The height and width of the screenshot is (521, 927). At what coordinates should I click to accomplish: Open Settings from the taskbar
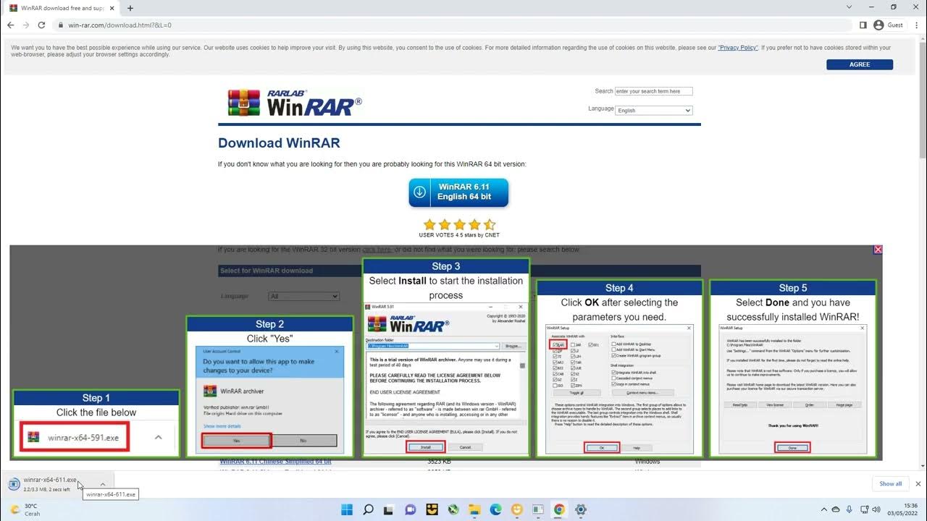coord(580,509)
